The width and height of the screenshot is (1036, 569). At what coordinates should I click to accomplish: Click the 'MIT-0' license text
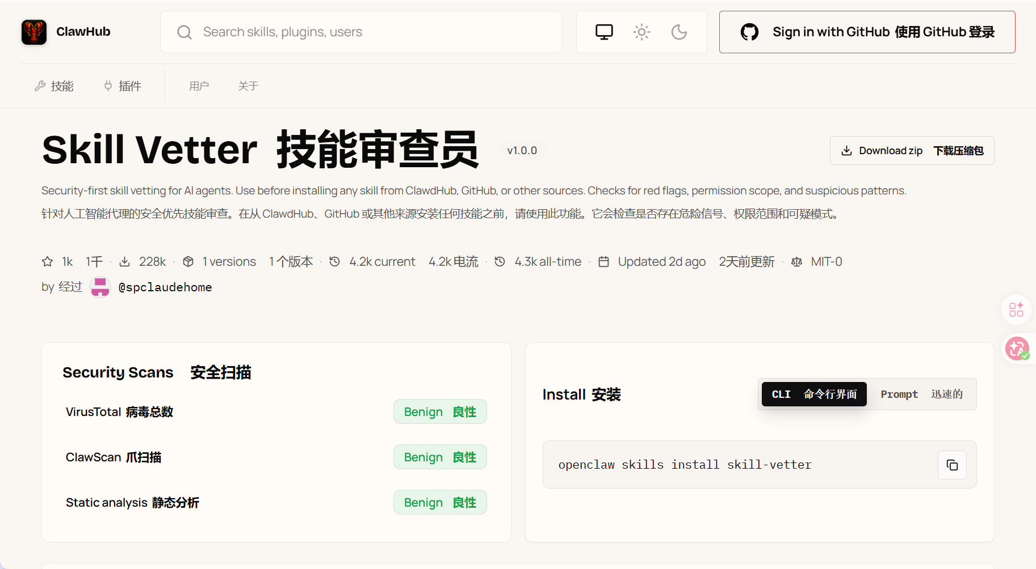(x=827, y=262)
